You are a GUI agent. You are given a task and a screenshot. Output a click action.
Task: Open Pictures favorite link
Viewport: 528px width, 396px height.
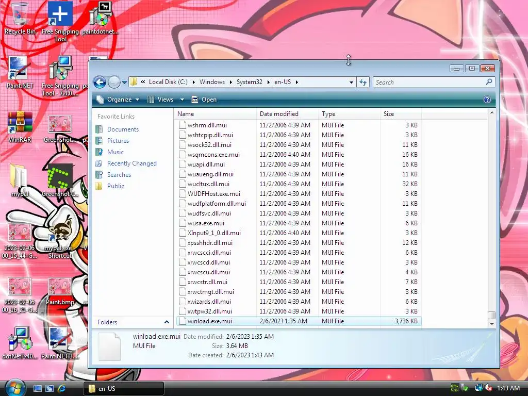coord(118,141)
